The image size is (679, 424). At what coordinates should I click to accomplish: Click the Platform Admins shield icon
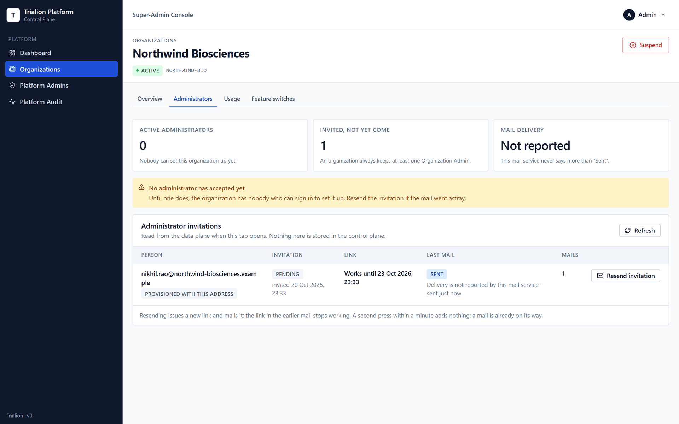12,86
